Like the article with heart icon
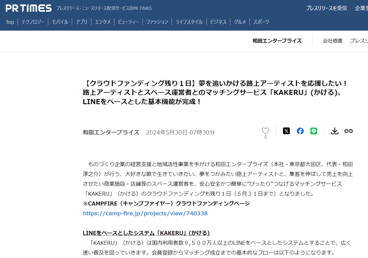Image resolution: width=368 pixels, height=258 pixels. click(x=265, y=131)
